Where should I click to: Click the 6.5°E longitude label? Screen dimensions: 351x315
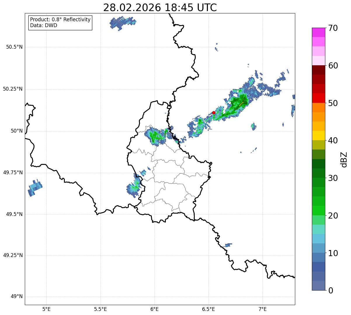point(208,309)
